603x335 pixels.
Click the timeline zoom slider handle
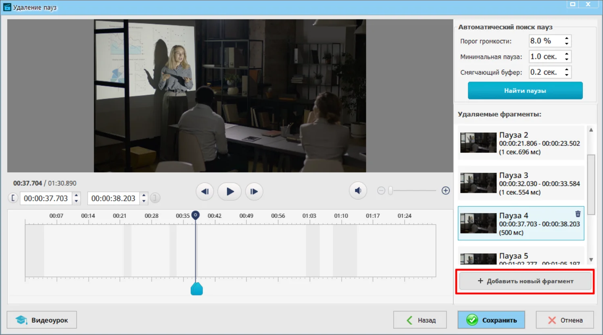pos(390,191)
